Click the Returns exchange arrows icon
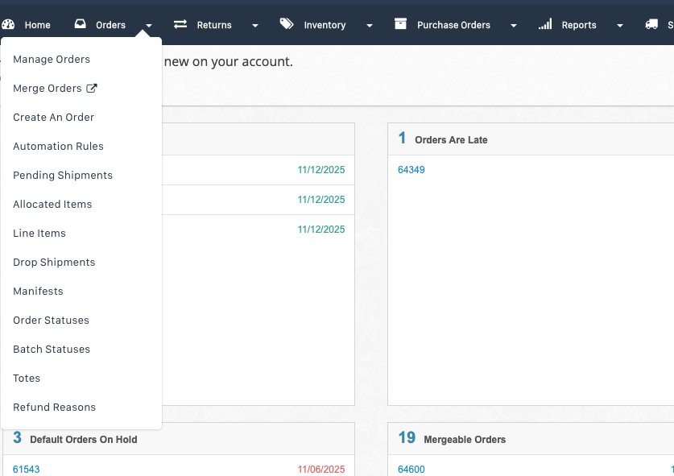This screenshot has width=674, height=476. 180,25
